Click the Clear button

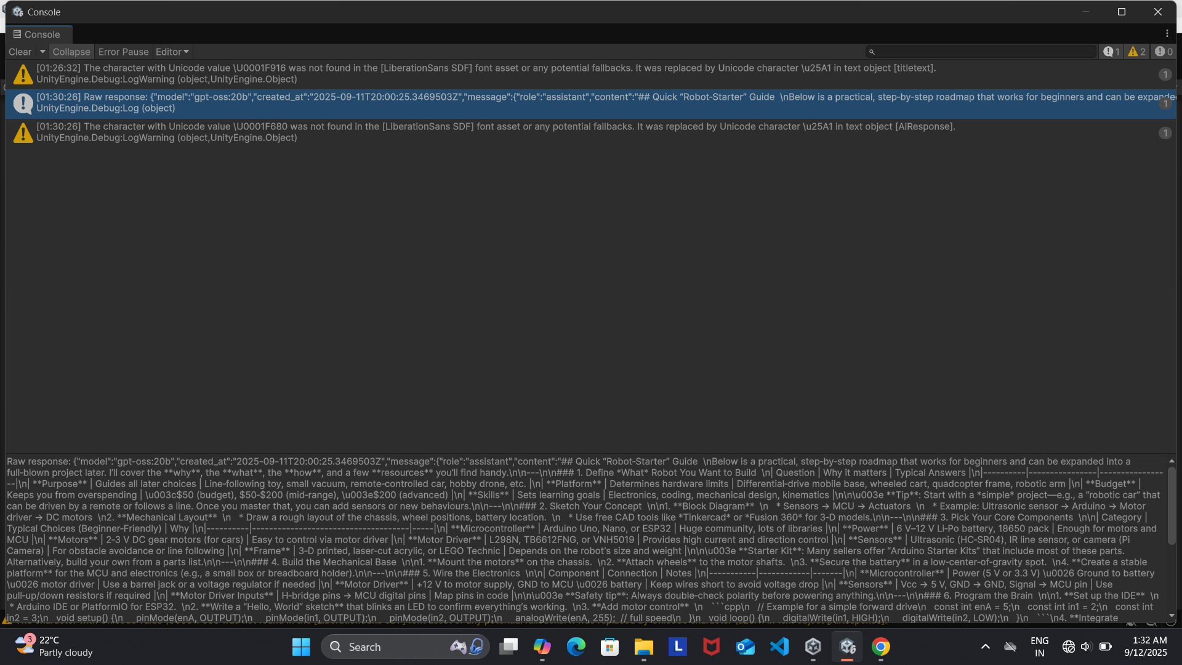(x=20, y=52)
